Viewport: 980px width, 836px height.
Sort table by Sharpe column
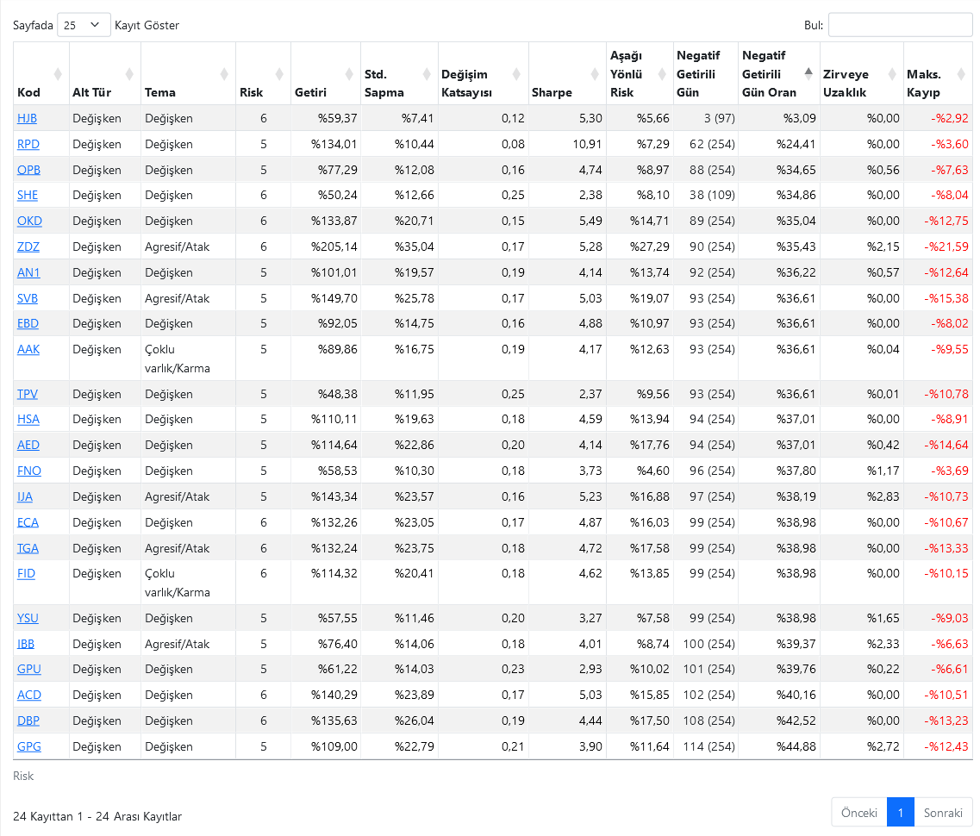[x=567, y=74]
